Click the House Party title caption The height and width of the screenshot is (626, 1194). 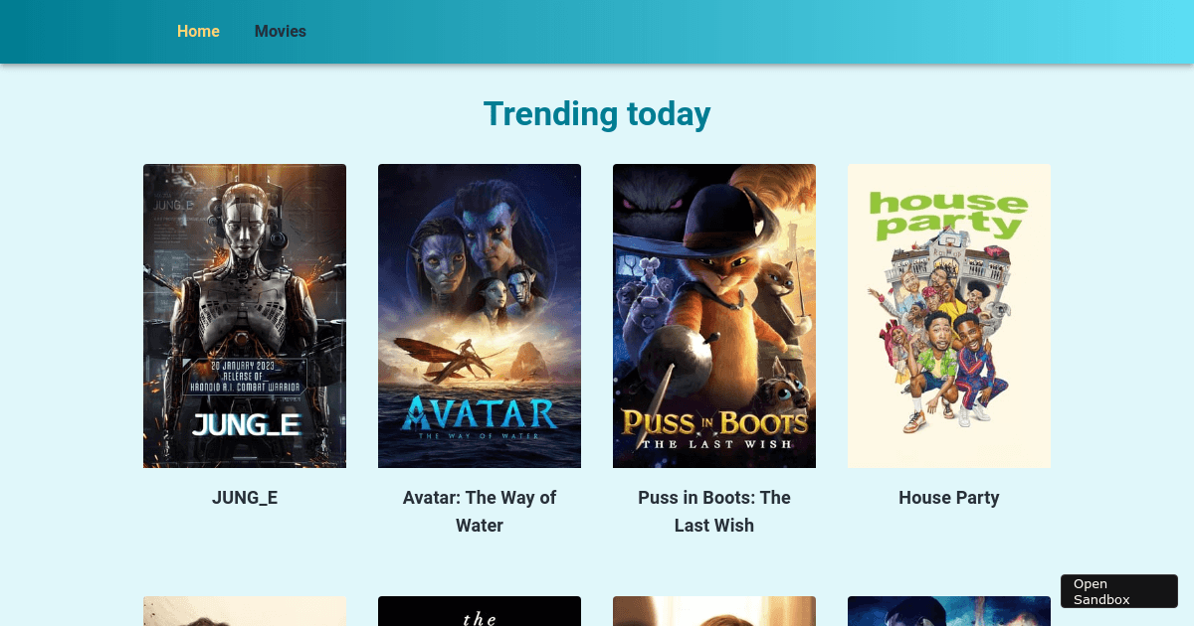(949, 498)
